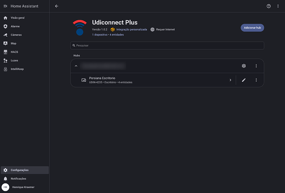
Task: Open the hub's three-dot menu
Action: 256,66
